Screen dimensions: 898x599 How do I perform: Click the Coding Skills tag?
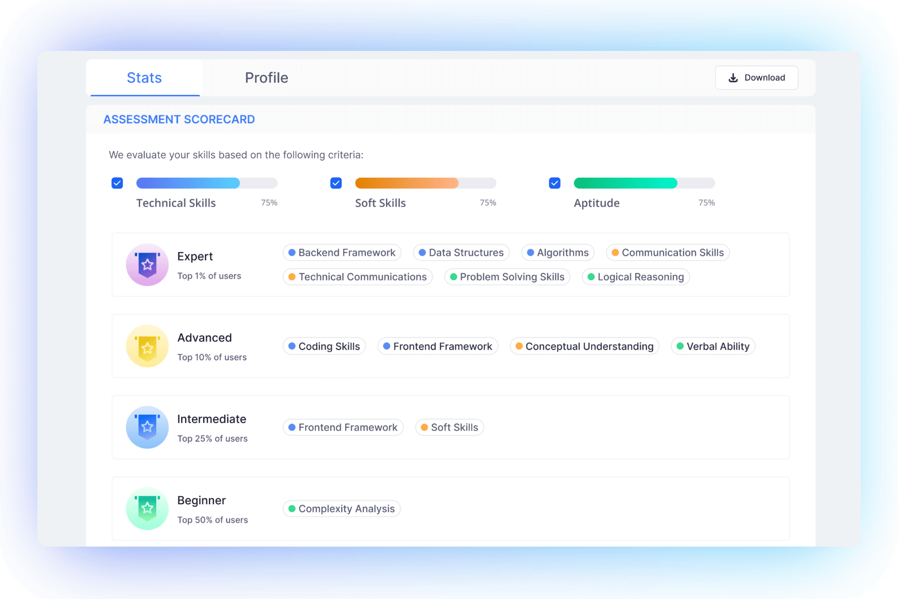[x=324, y=346]
